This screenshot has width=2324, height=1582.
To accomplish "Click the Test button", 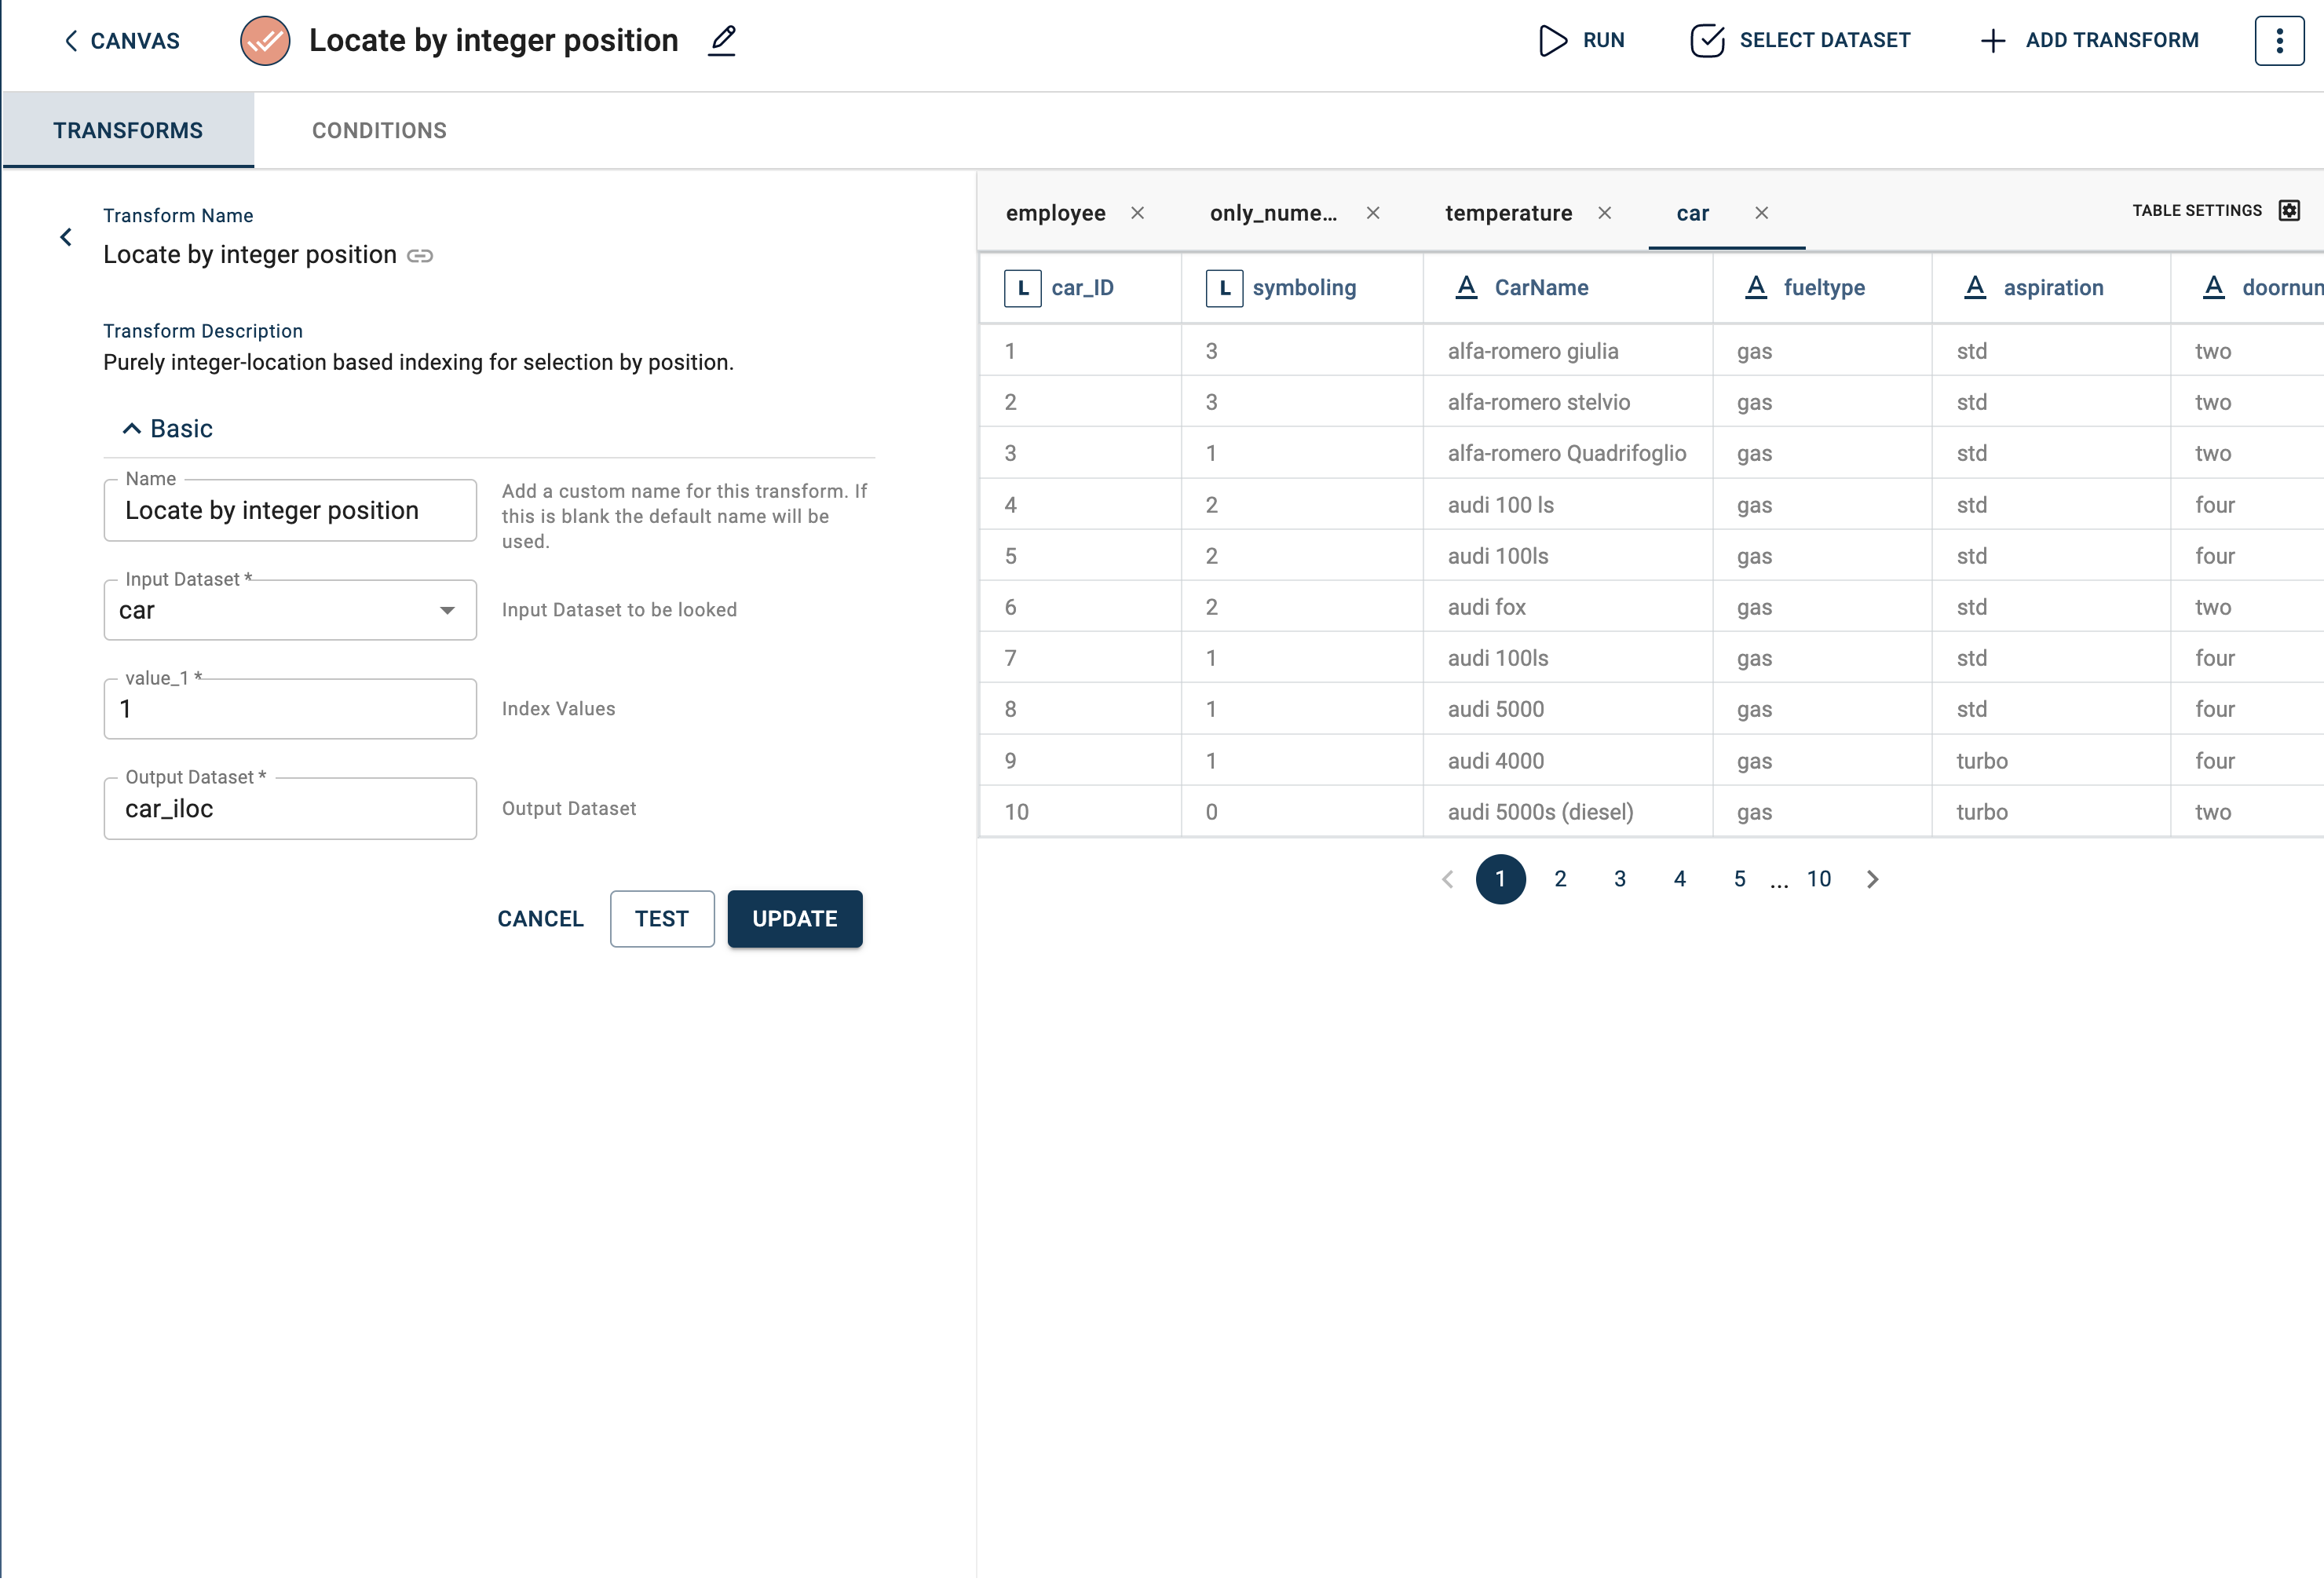I will [x=662, y=919].
